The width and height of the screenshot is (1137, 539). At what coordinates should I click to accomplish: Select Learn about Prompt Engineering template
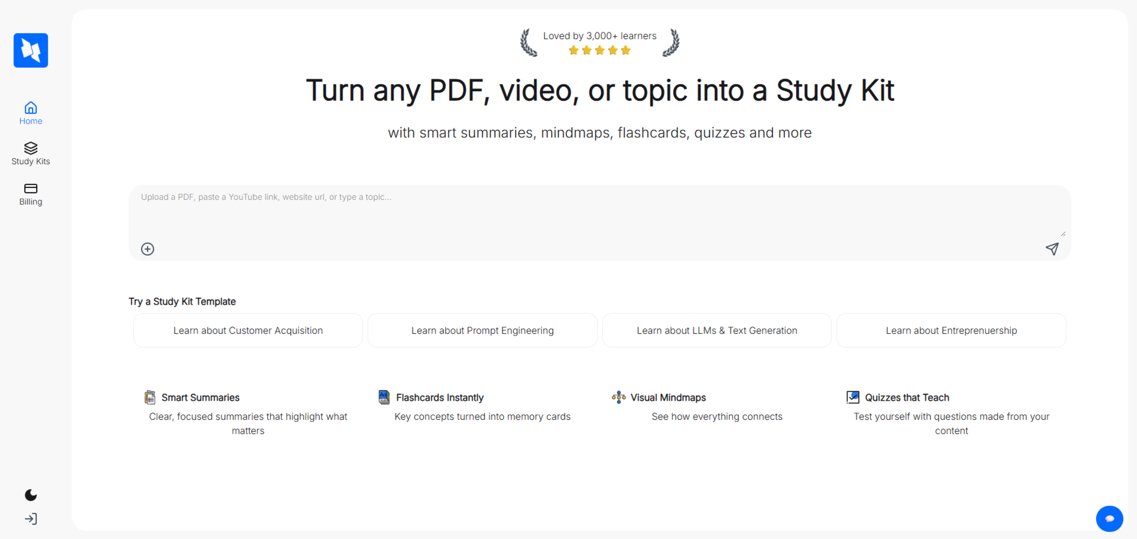[x=482, y=330]
